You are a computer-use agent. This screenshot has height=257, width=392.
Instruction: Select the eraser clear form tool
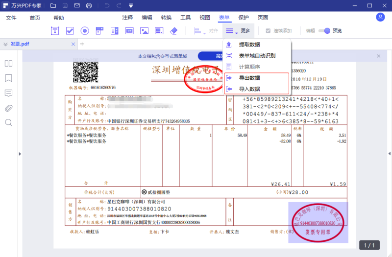(x=174, y=31)
